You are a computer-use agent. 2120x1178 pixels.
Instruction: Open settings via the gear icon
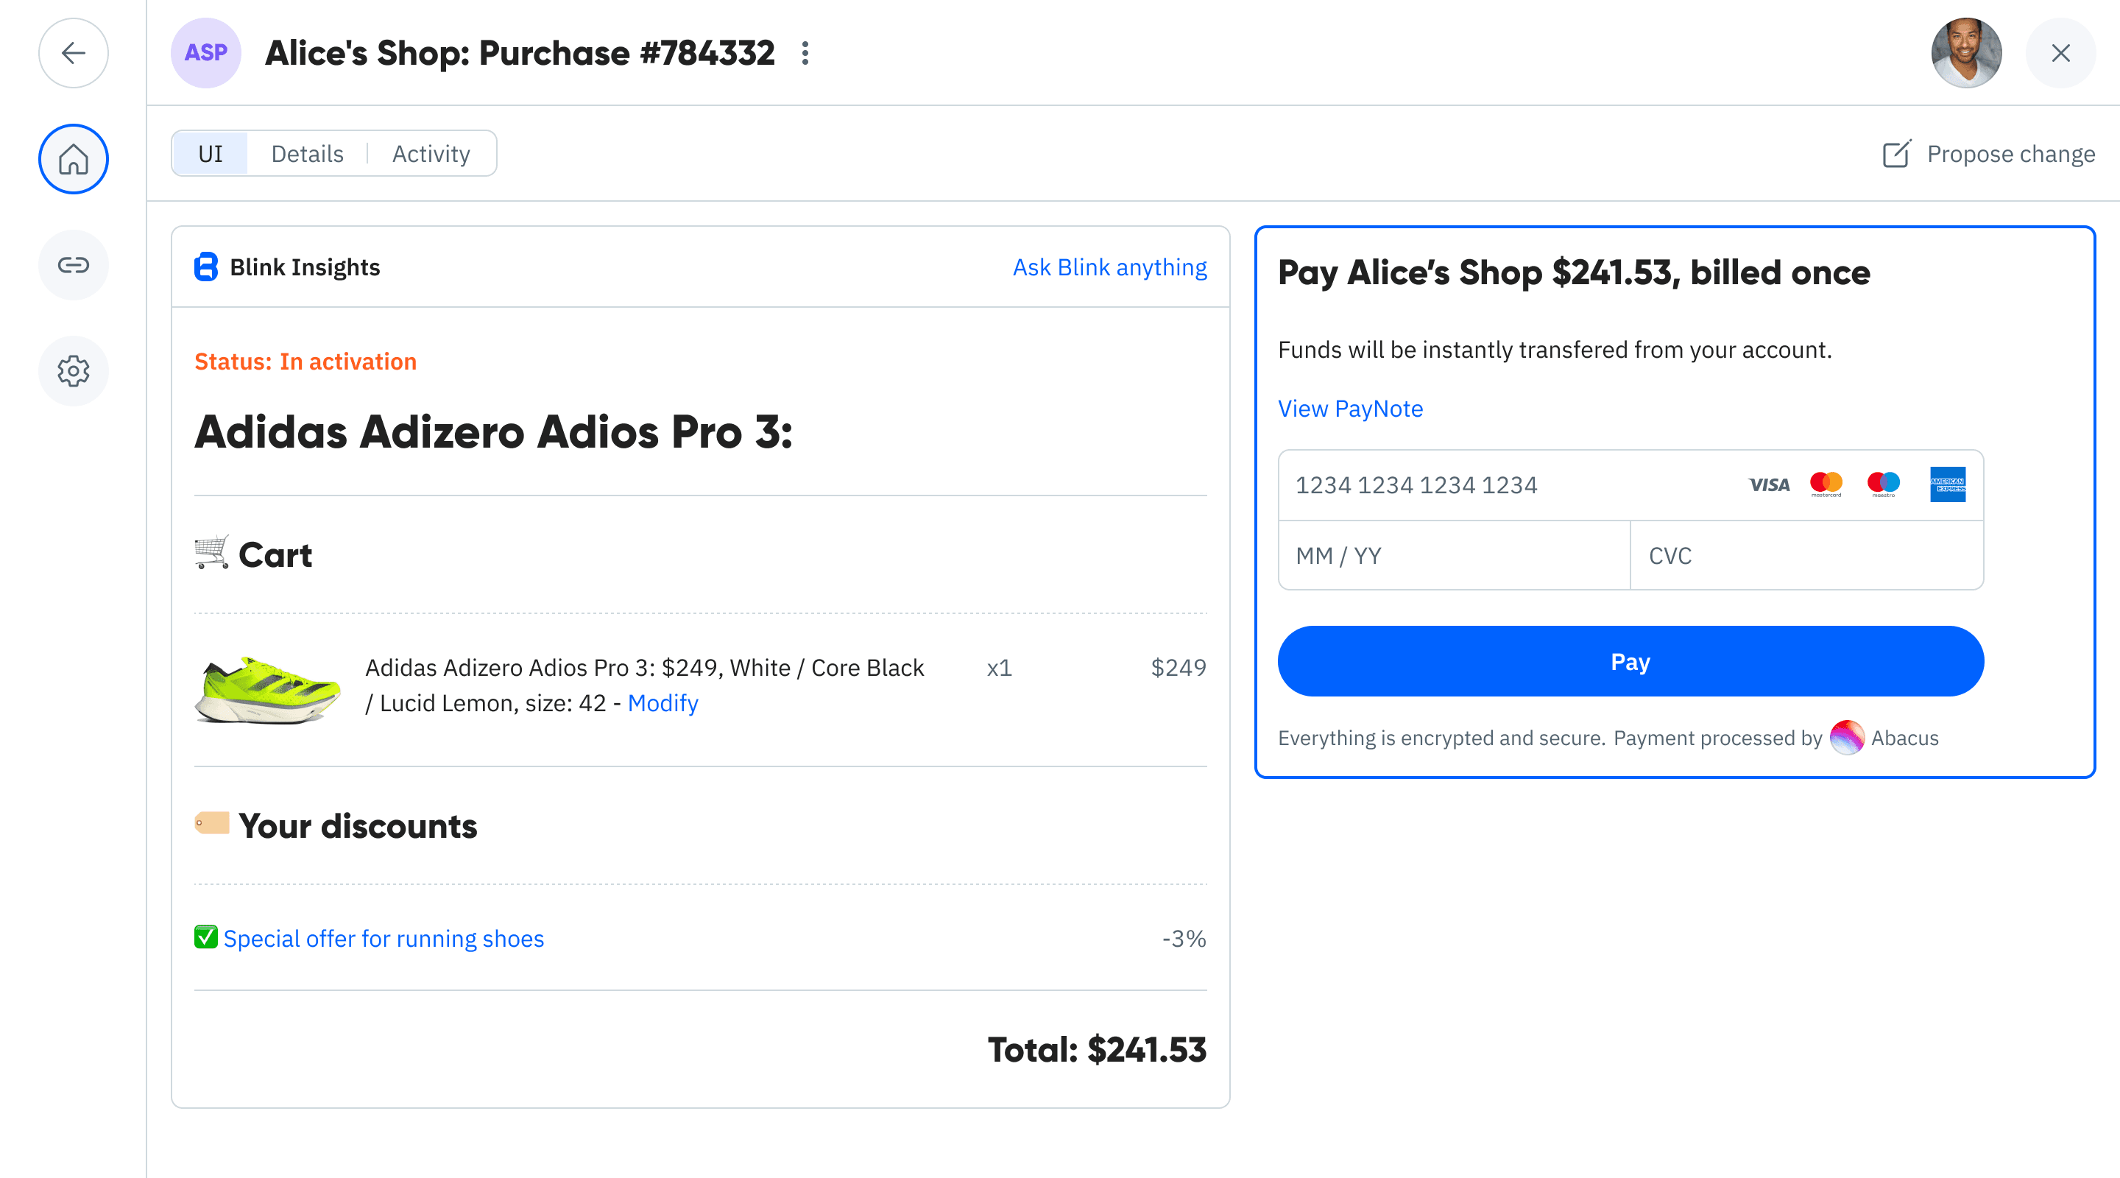(x=74, y=370)
